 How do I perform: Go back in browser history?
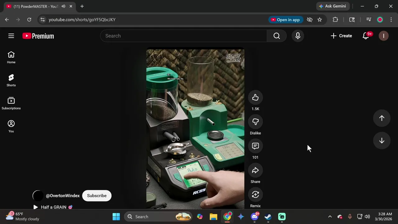click(x=7, y=20)
